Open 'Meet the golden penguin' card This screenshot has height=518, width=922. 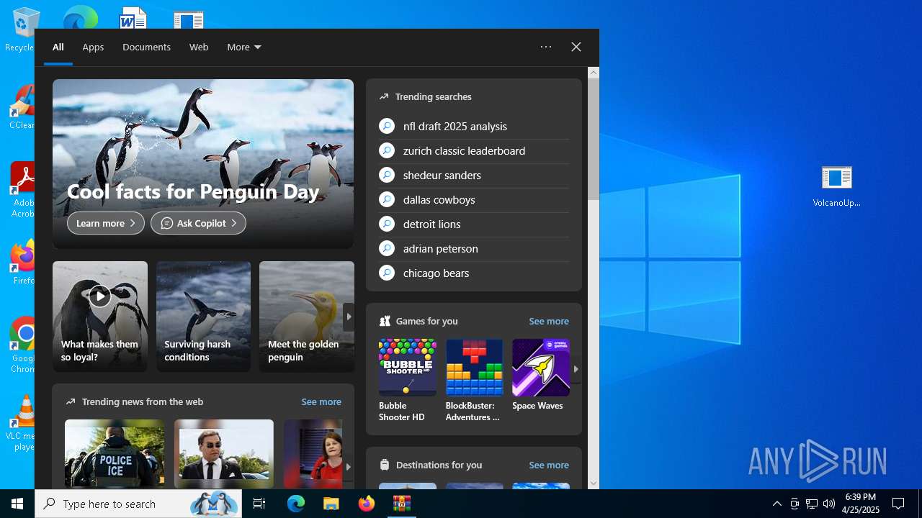point(307,317)
